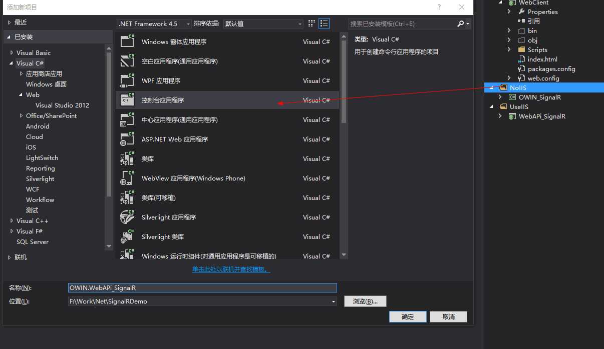This screenshot has width=604, height=349.
Task: Select the WCF category
Action: tap(33, 189)
